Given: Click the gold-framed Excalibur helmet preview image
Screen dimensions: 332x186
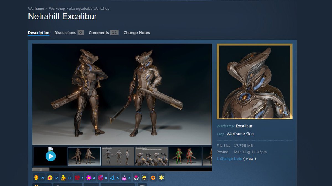Looking at the screenshot, I should 255,82.
